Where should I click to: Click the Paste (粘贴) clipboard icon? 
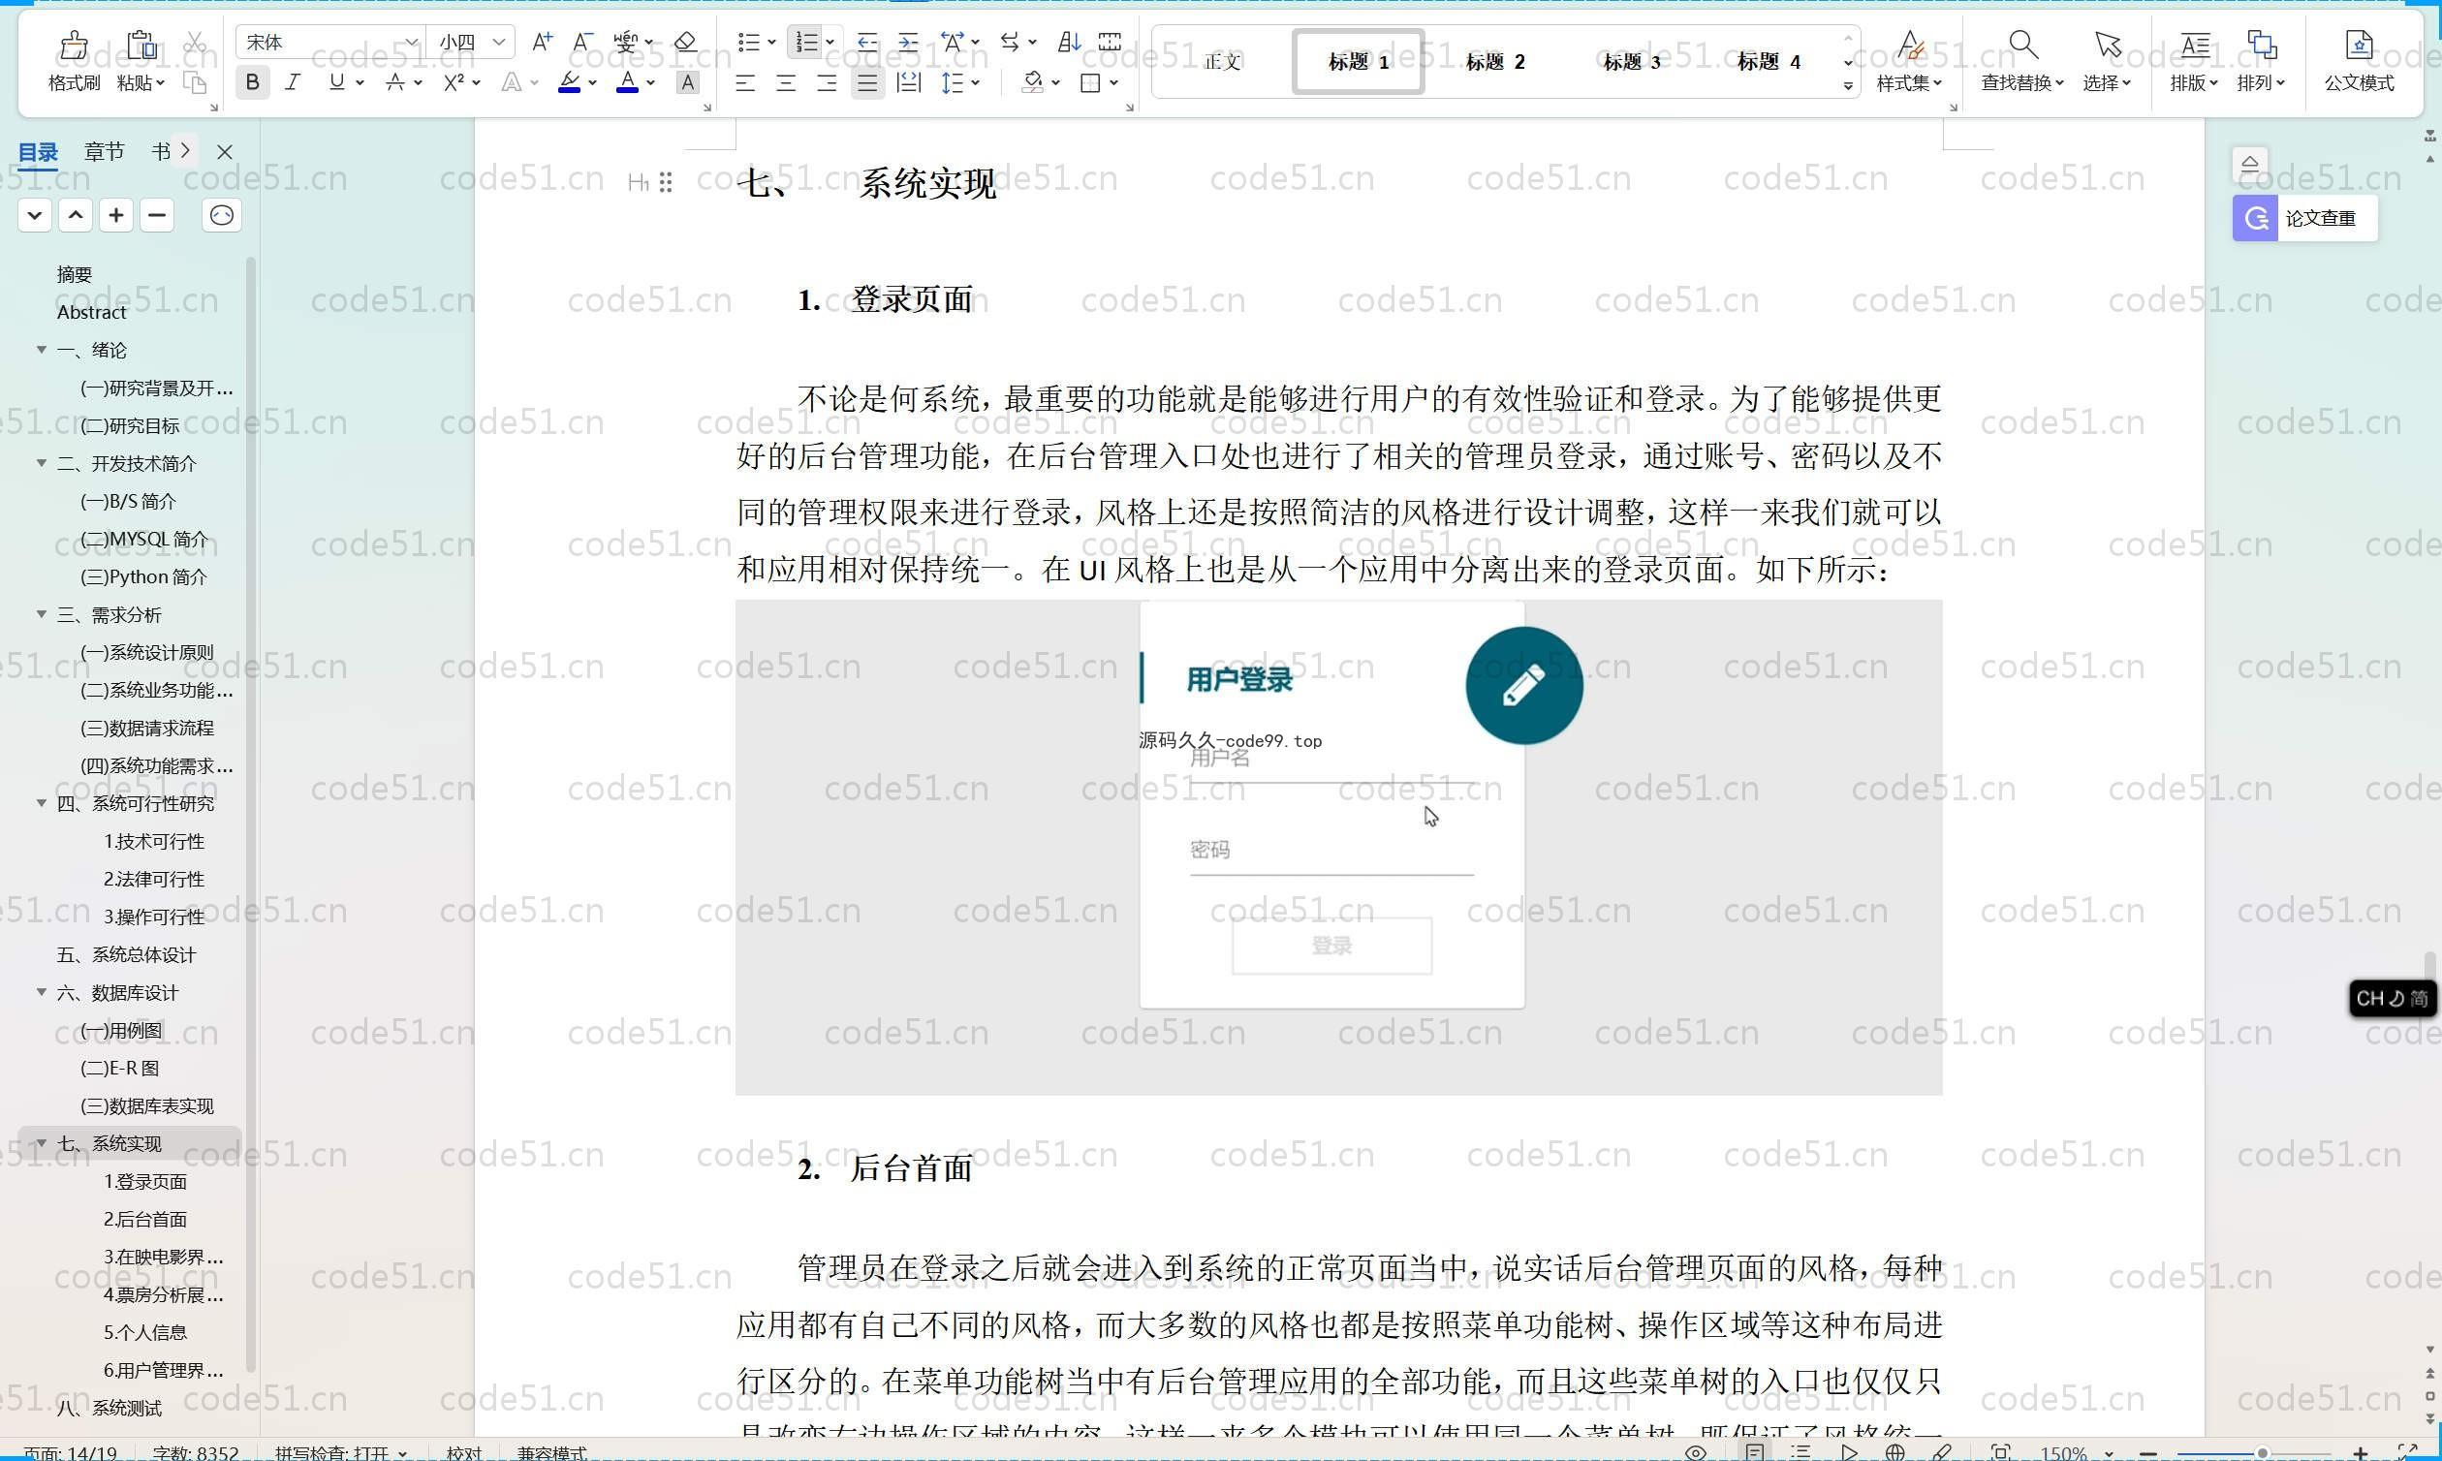141,46
